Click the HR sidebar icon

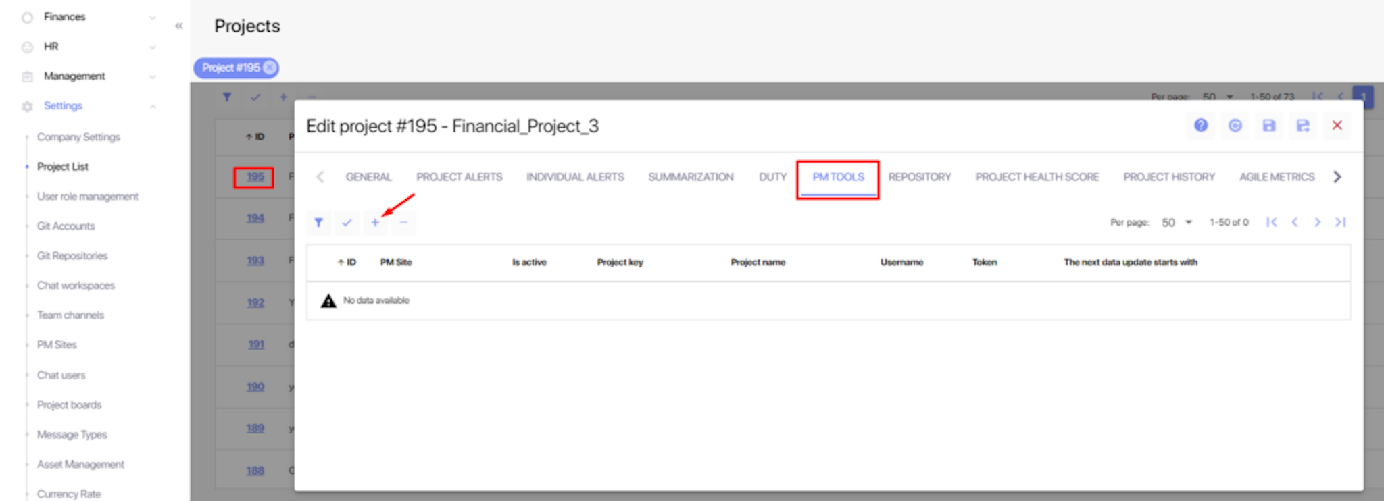click(27, 47)
